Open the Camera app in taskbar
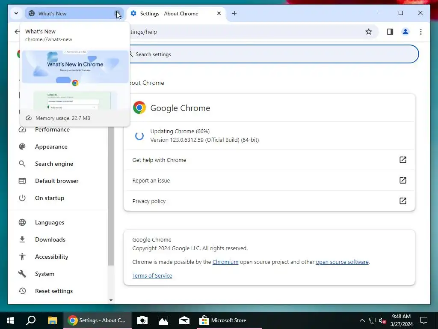The height and width of the screenshot is (329, 438). (x=142, y=320)
